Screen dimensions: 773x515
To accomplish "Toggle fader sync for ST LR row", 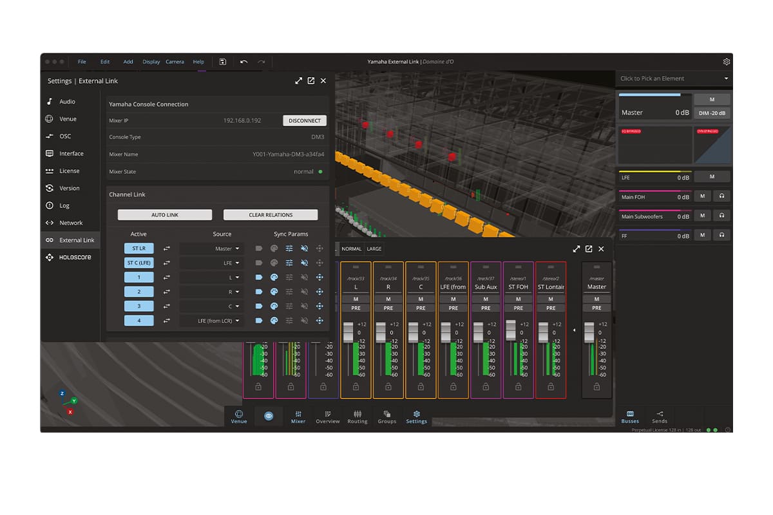I will (x=289, y=248).
